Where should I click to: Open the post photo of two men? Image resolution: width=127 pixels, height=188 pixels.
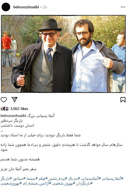point(63,54)
